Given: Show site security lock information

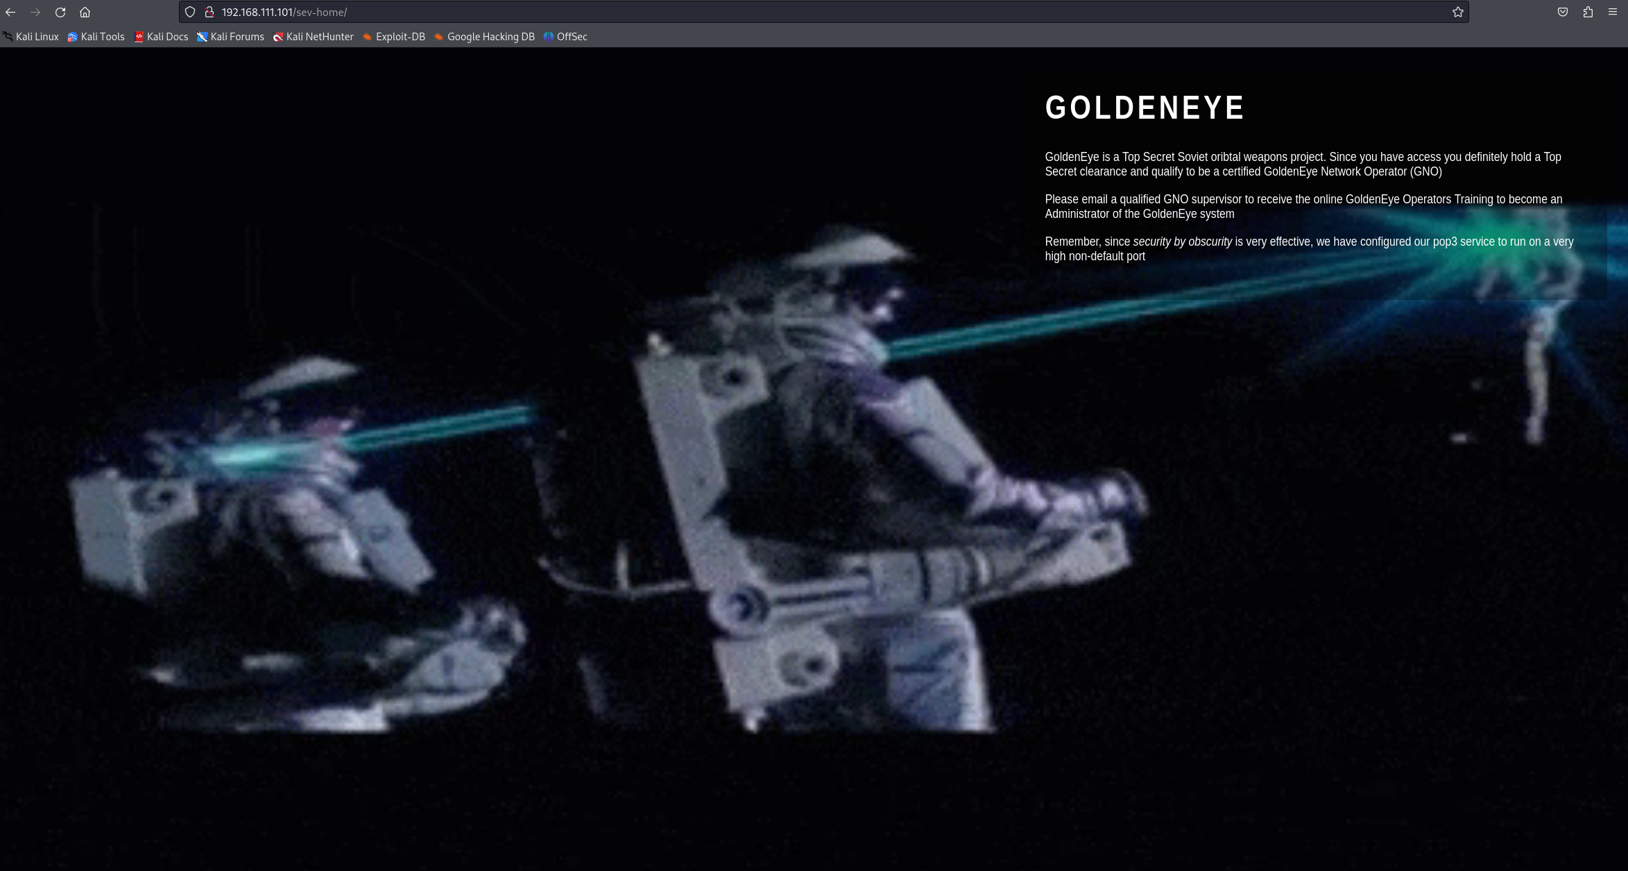Looking at the screenshot, I should tap(209, 12).
